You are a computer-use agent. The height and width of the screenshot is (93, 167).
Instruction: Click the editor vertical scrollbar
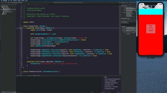tap(120, 40)
